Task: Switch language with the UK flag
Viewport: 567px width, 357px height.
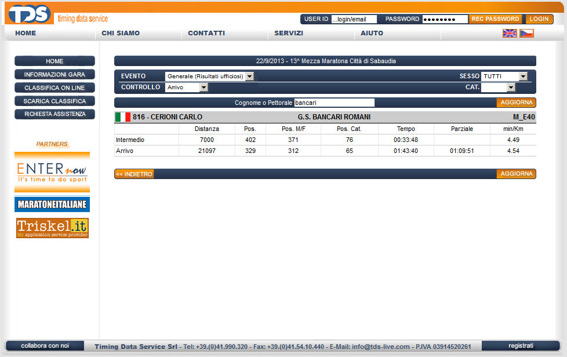Action: (510, 33)
